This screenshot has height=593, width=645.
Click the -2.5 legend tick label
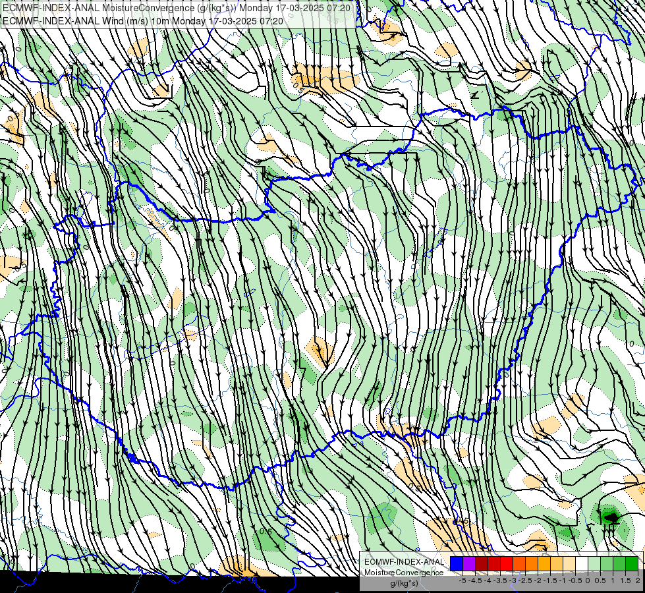point(525,580)
